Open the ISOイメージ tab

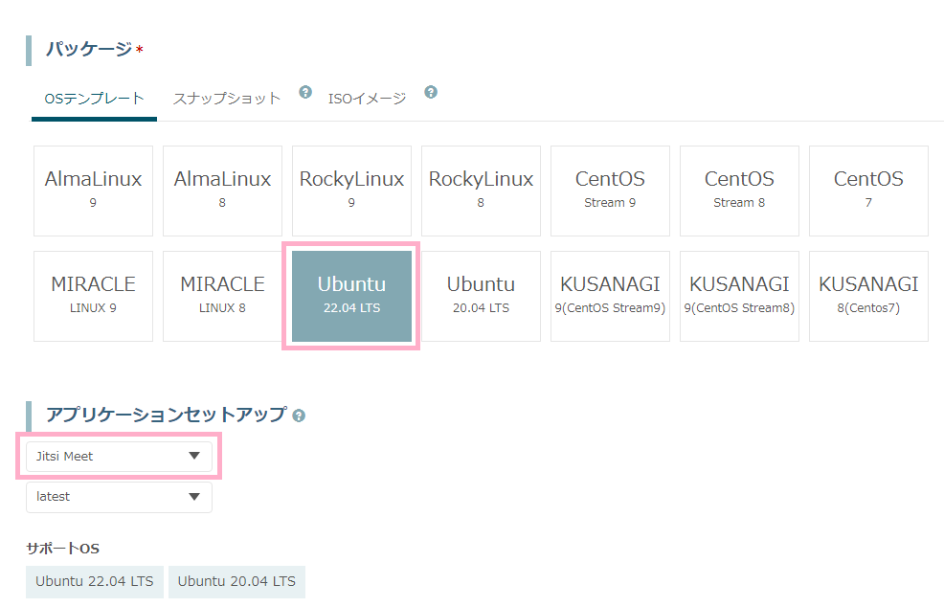[x=367, y=99]
